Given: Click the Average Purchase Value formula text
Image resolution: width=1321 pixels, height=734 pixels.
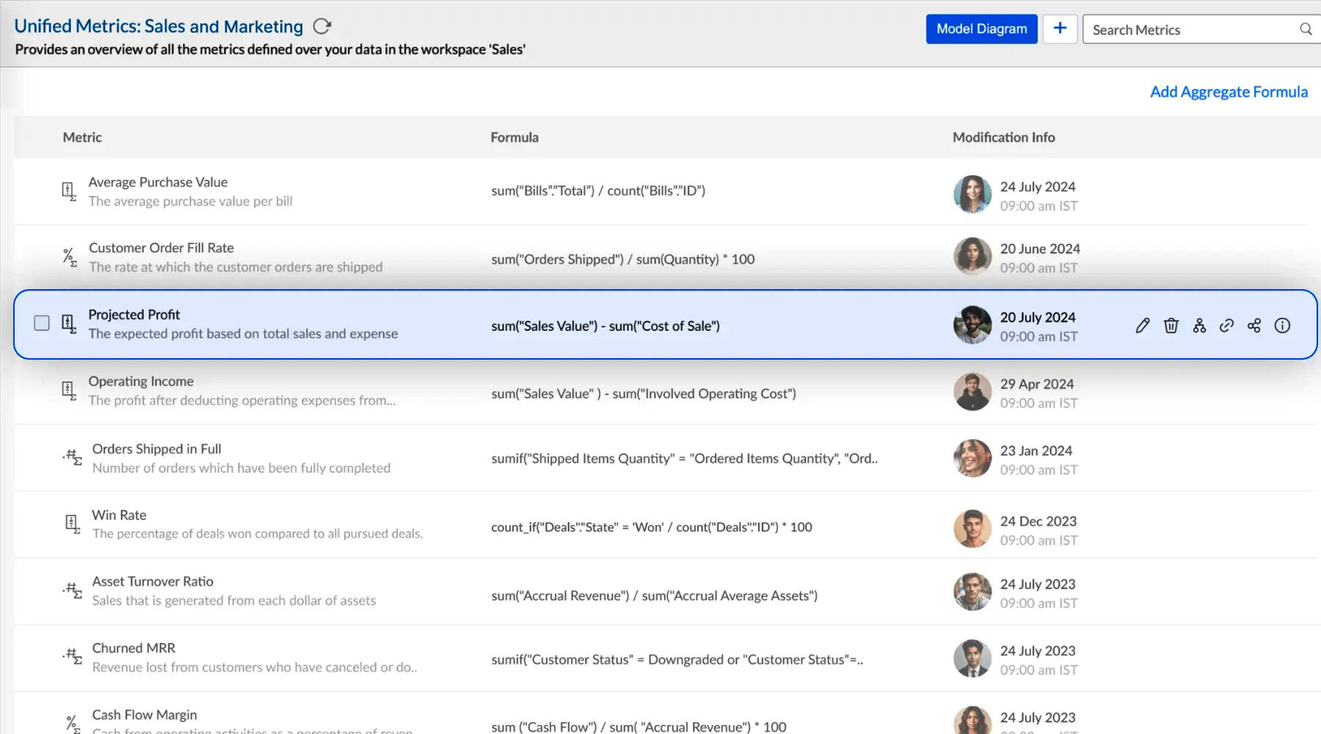Looking at the screenshot, I should (x=598, y=191).
